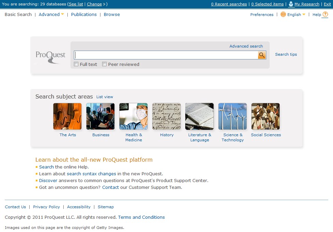Switch subject areas to List view
333x232 pixels.
point(105,96)
